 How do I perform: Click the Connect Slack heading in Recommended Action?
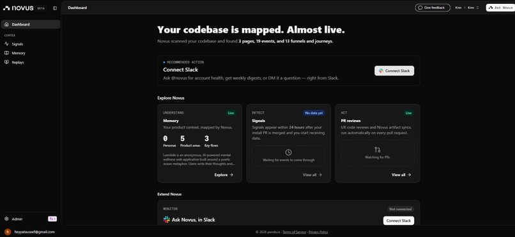click(180, 70)
